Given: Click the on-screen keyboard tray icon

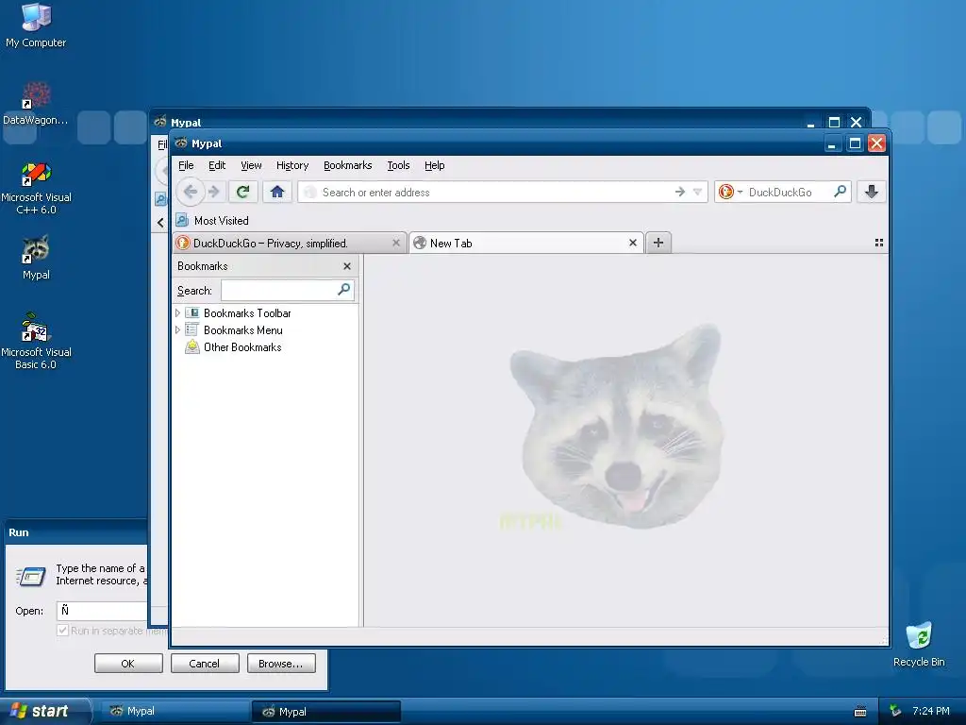Looking at the screenshot, I should pyautogui.click(x=860, y=712).
